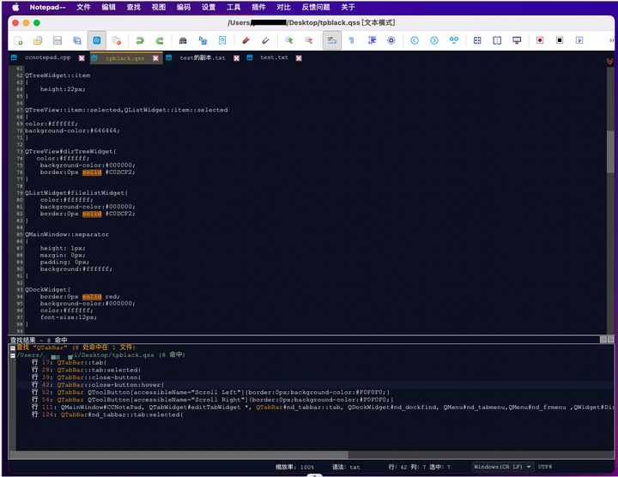Click the red record macro icon

click(x=540, y=40)
